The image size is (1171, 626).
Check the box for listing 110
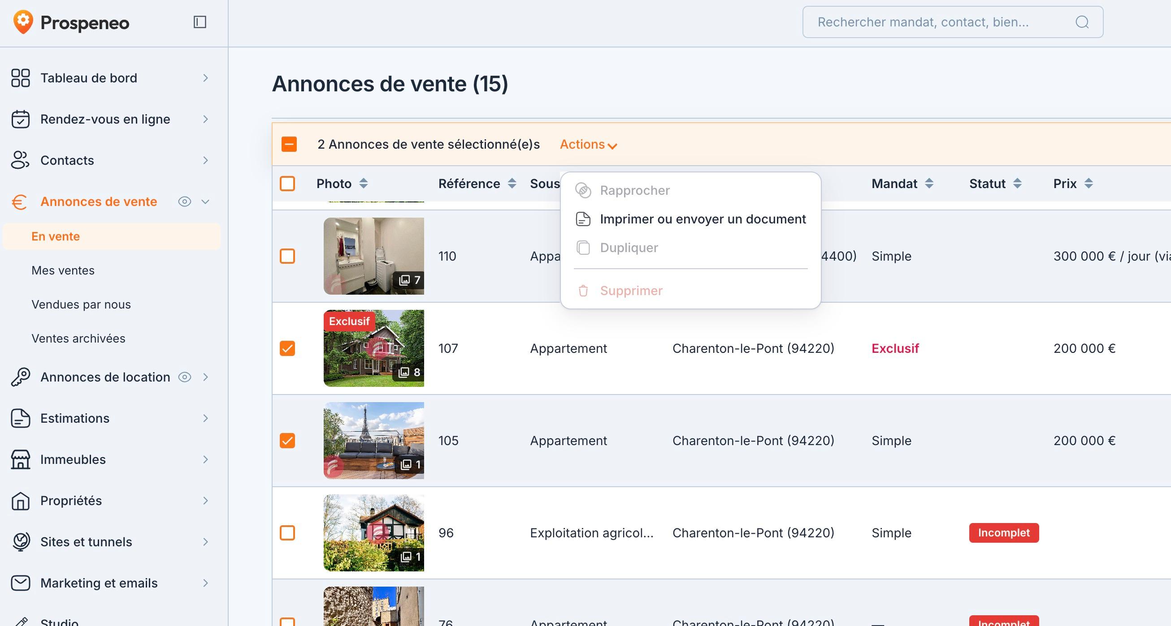pos(287,256)
